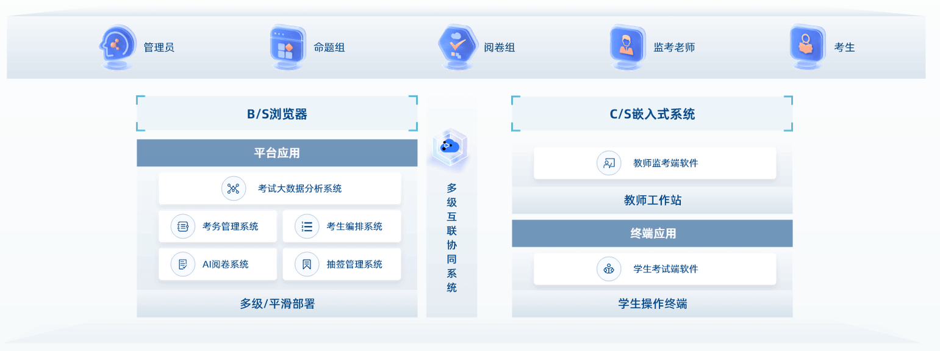Click the 监考老师 person icon
Viewport: 940px width, 351px height.
(626, 46)
